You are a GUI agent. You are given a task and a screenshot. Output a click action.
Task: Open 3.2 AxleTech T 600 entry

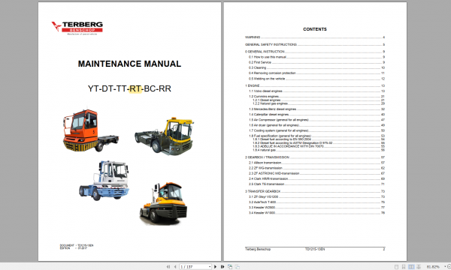click(316, 202)
